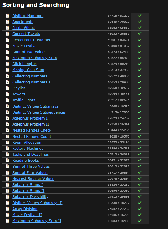Screen dimensions: 168x229
Task: Click the green checkmark on Nested Ranges Count row
Action: [x=140, y=136]
